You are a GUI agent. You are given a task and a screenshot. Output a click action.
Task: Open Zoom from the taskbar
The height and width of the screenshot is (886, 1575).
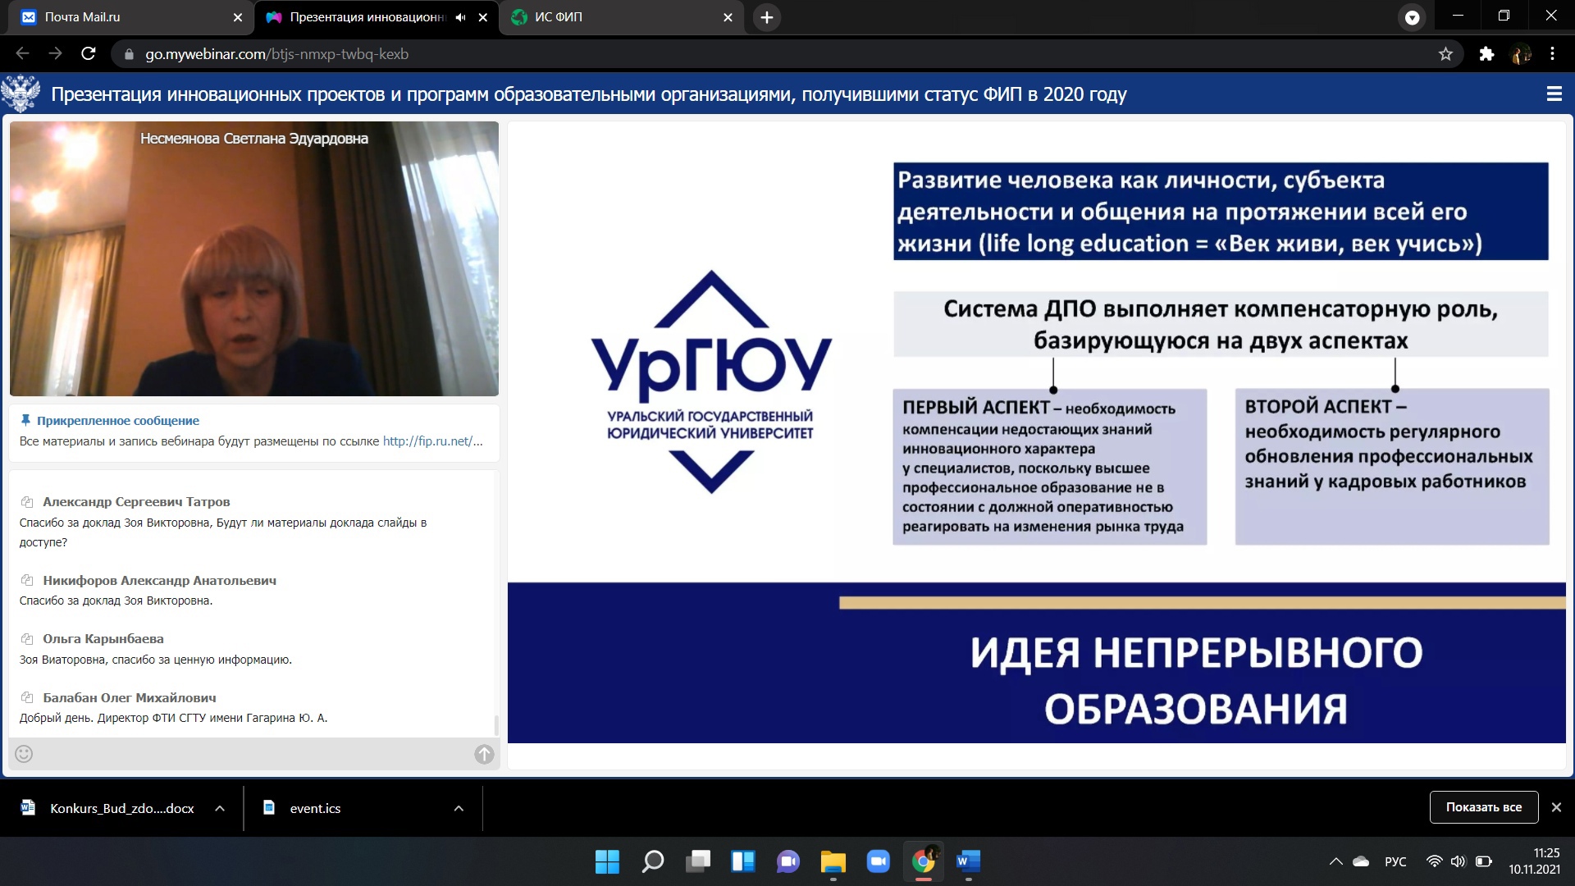pos(879,861)
